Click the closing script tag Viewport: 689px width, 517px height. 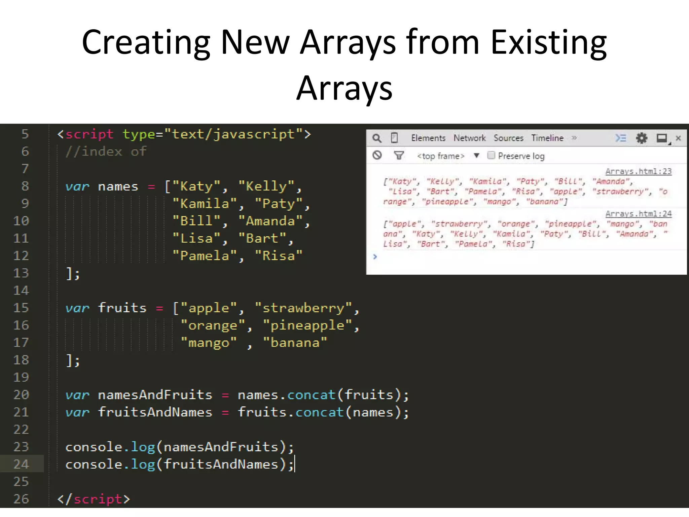pyautogui.click(x=94, y=499)
